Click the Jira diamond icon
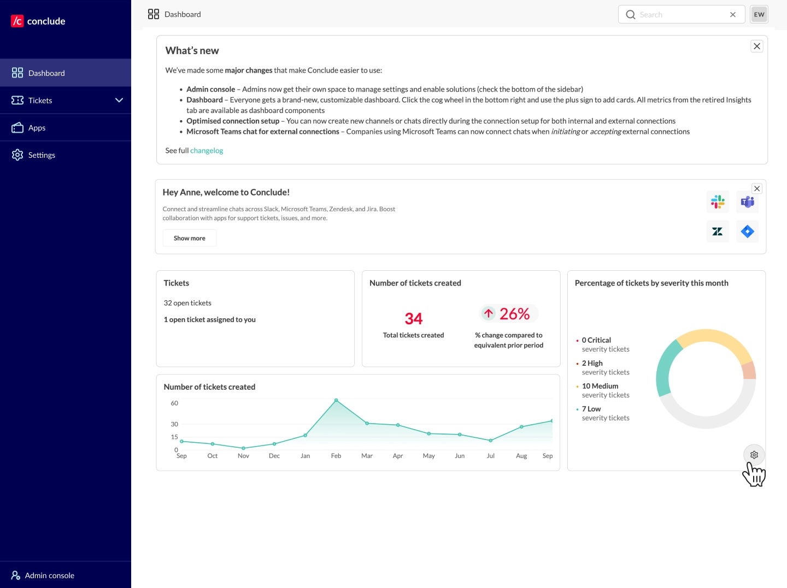The image size is (787, 588). 747,231
